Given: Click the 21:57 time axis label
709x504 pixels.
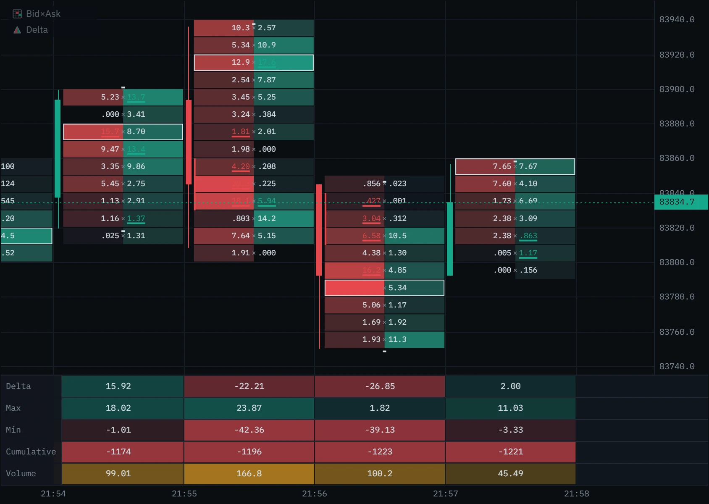Looking at the screenshot, I should pyautogui.click(x=446, y=494).
